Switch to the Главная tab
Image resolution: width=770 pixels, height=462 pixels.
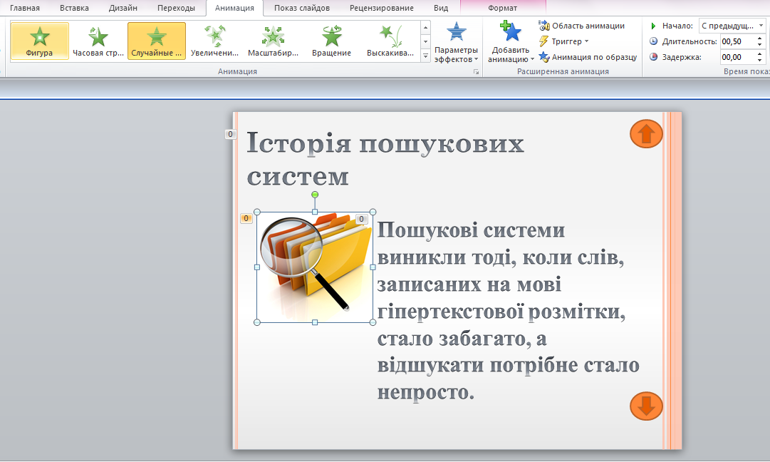click(x=24, y=8)
